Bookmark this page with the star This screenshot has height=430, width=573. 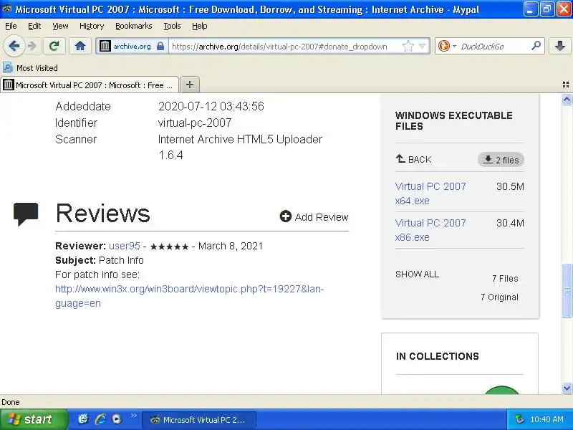pos(408,46)
